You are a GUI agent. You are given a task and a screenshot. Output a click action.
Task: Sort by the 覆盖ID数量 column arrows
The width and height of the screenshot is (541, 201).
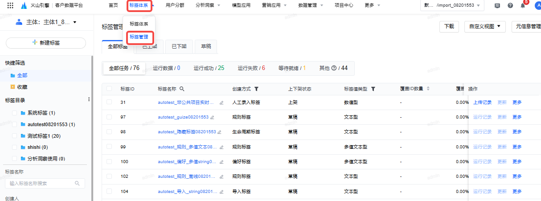[428, 89]
